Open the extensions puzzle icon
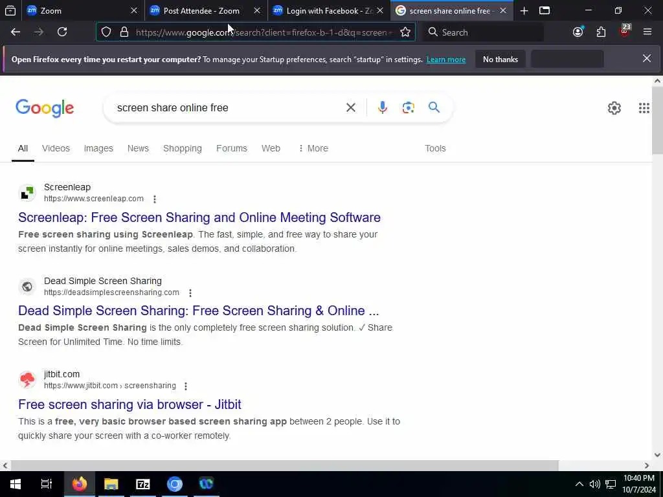 (x=601, y=32)
